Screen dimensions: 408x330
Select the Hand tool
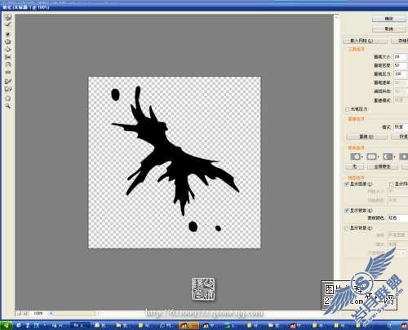pyautogui.click(x=8, y=99)
